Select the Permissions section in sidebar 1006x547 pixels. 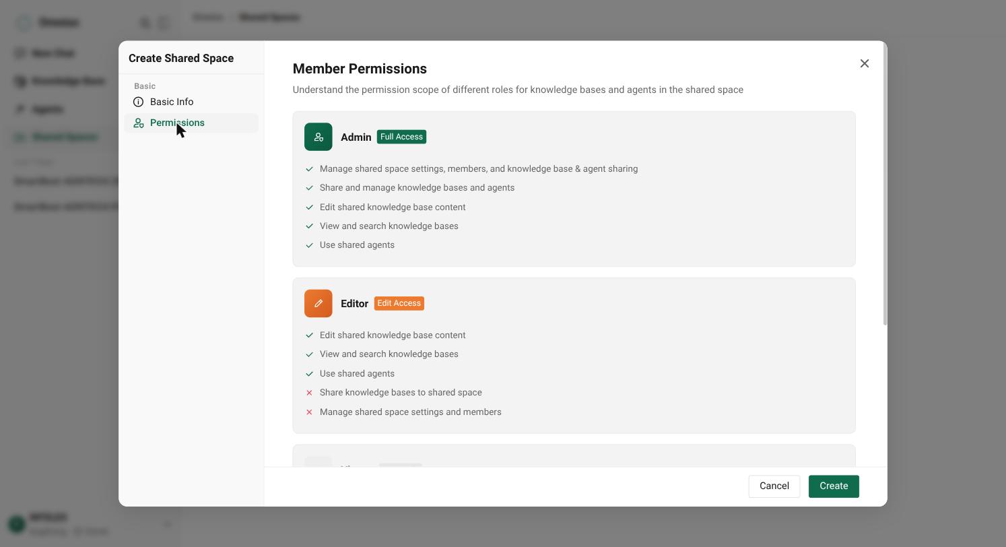[x=191, y=123]
